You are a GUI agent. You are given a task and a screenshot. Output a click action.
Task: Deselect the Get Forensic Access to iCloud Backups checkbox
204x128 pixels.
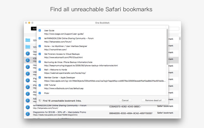[x=40, y=54]
